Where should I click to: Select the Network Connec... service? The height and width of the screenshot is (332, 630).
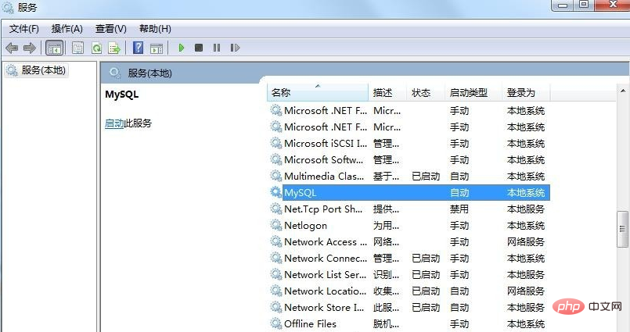[409, 259]
